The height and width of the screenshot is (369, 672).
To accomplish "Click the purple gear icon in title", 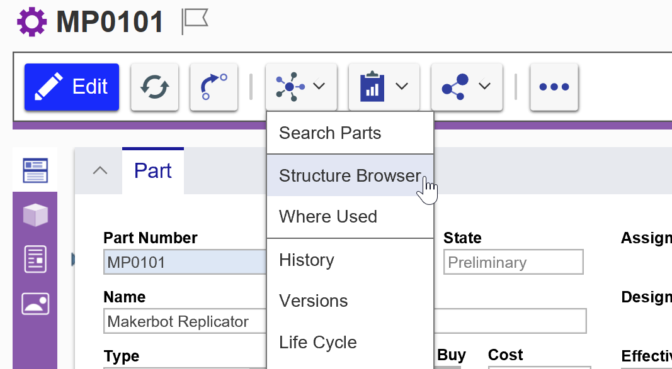I will click(31, 21).
